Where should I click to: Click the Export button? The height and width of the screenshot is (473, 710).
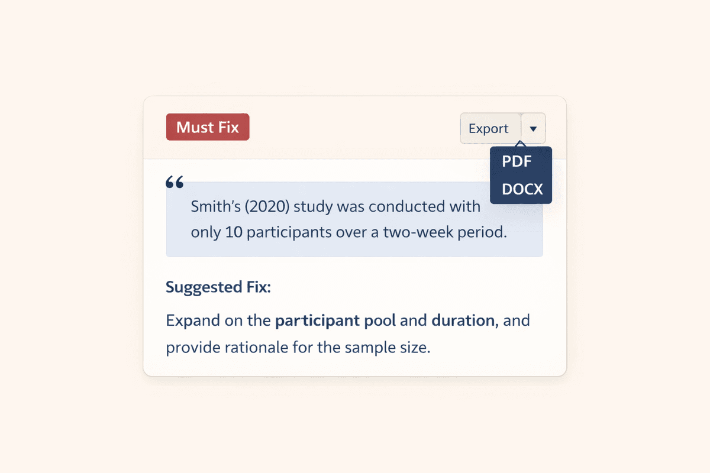point(489,128)
